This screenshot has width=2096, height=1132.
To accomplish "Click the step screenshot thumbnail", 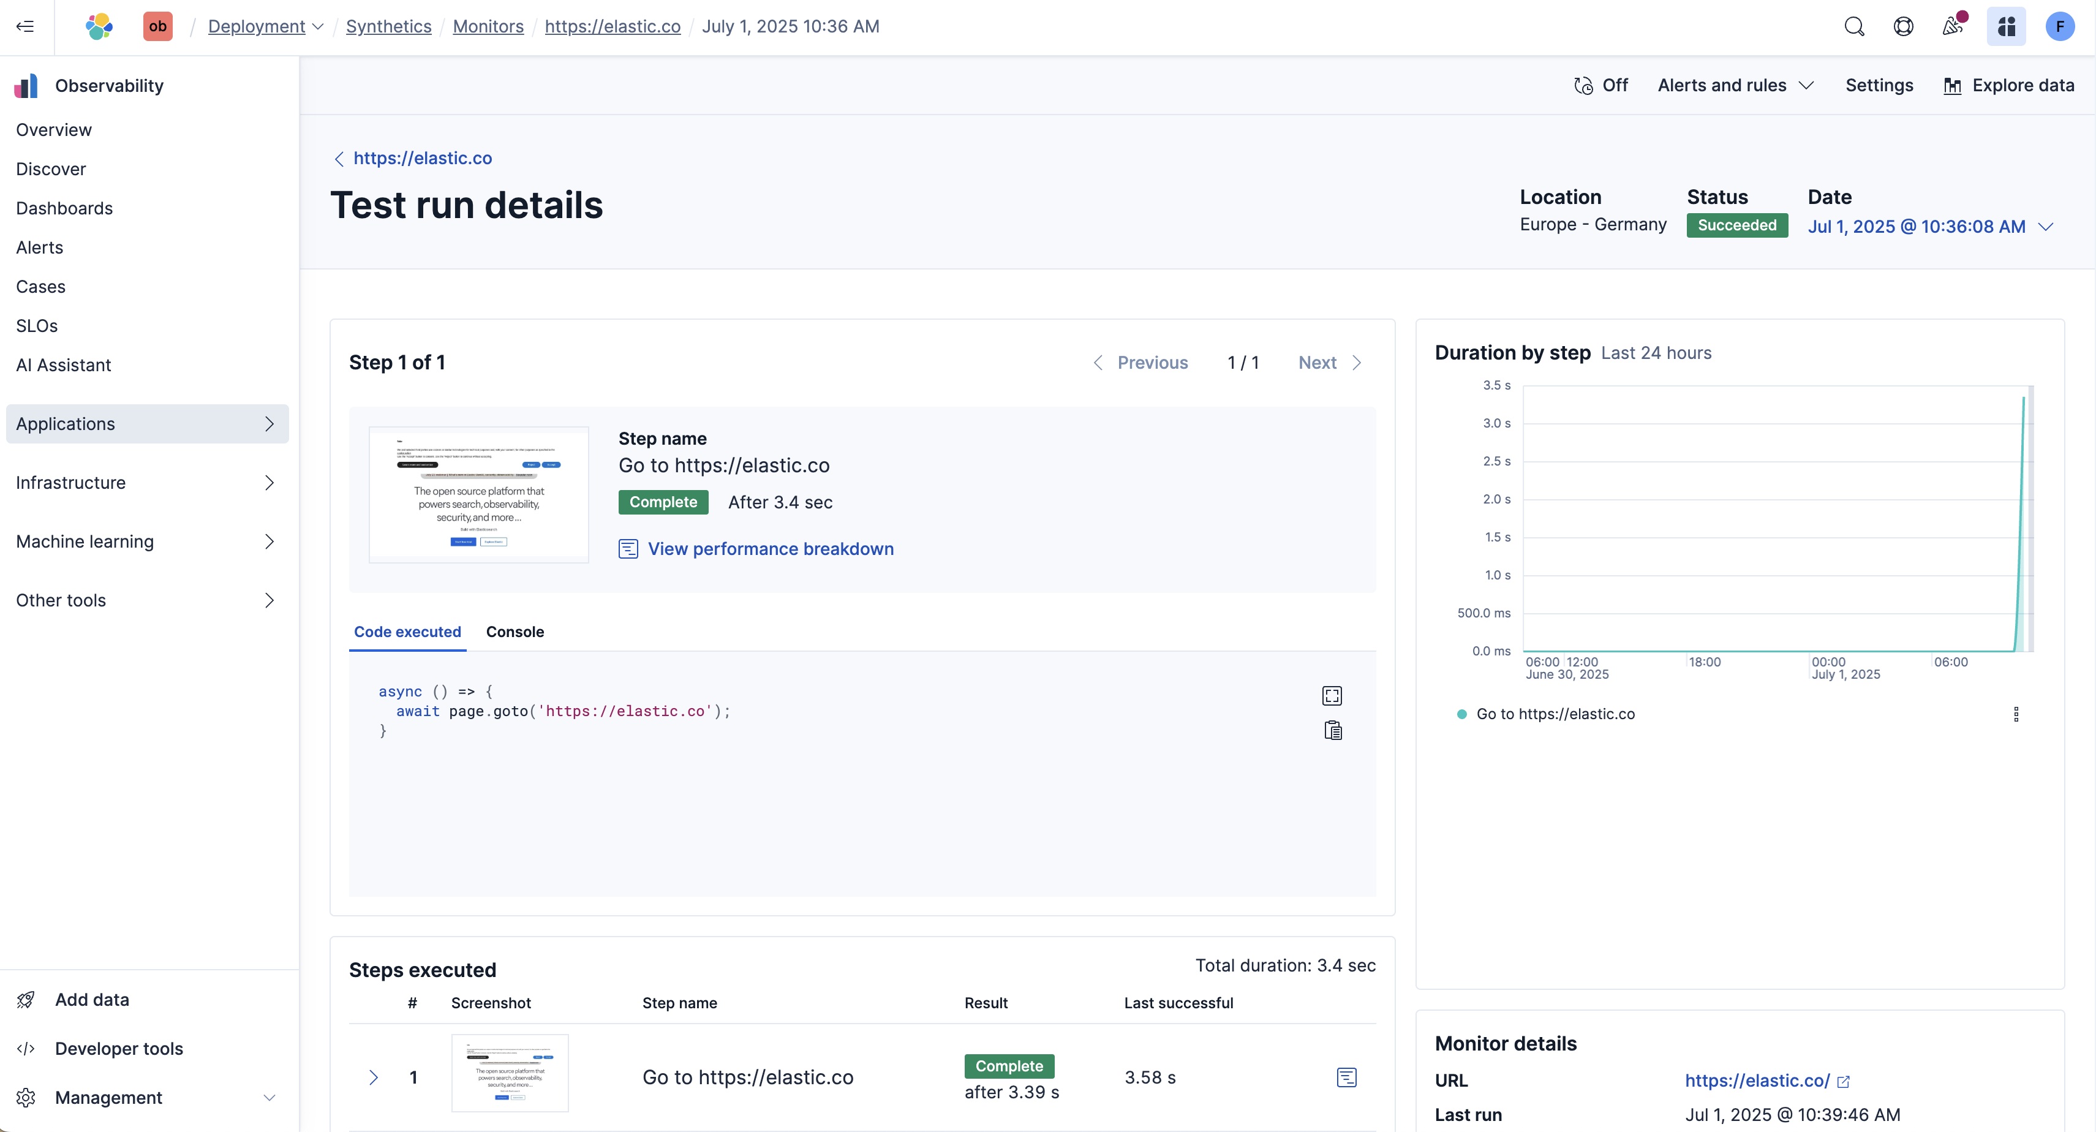I will pyautogui.click(x=478, y=494).
